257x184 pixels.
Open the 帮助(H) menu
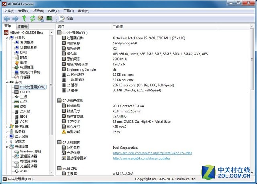tap(84, 11)
